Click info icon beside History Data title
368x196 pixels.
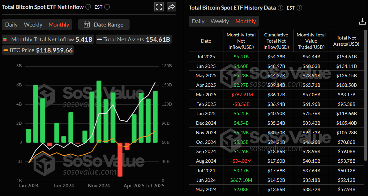pos(280,8)
